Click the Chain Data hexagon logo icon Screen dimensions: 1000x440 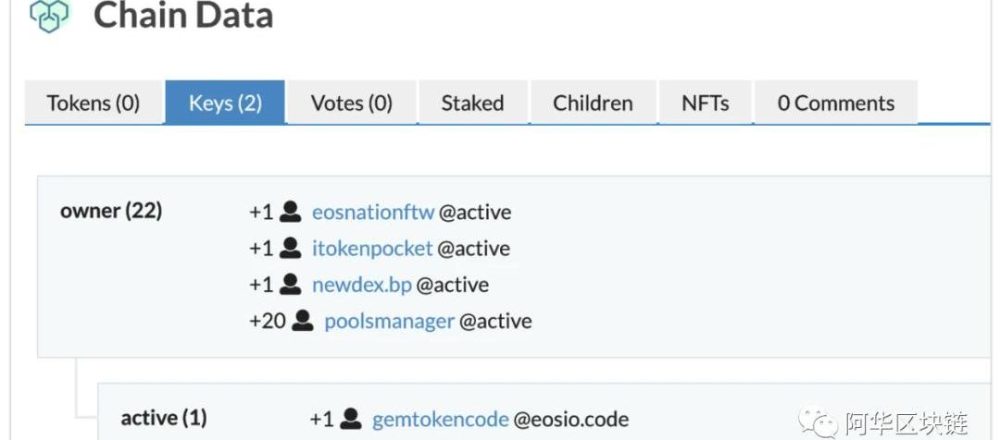(49, 16)
